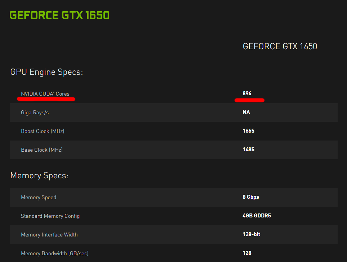Click the Memory Specs heading

point(39,176)
